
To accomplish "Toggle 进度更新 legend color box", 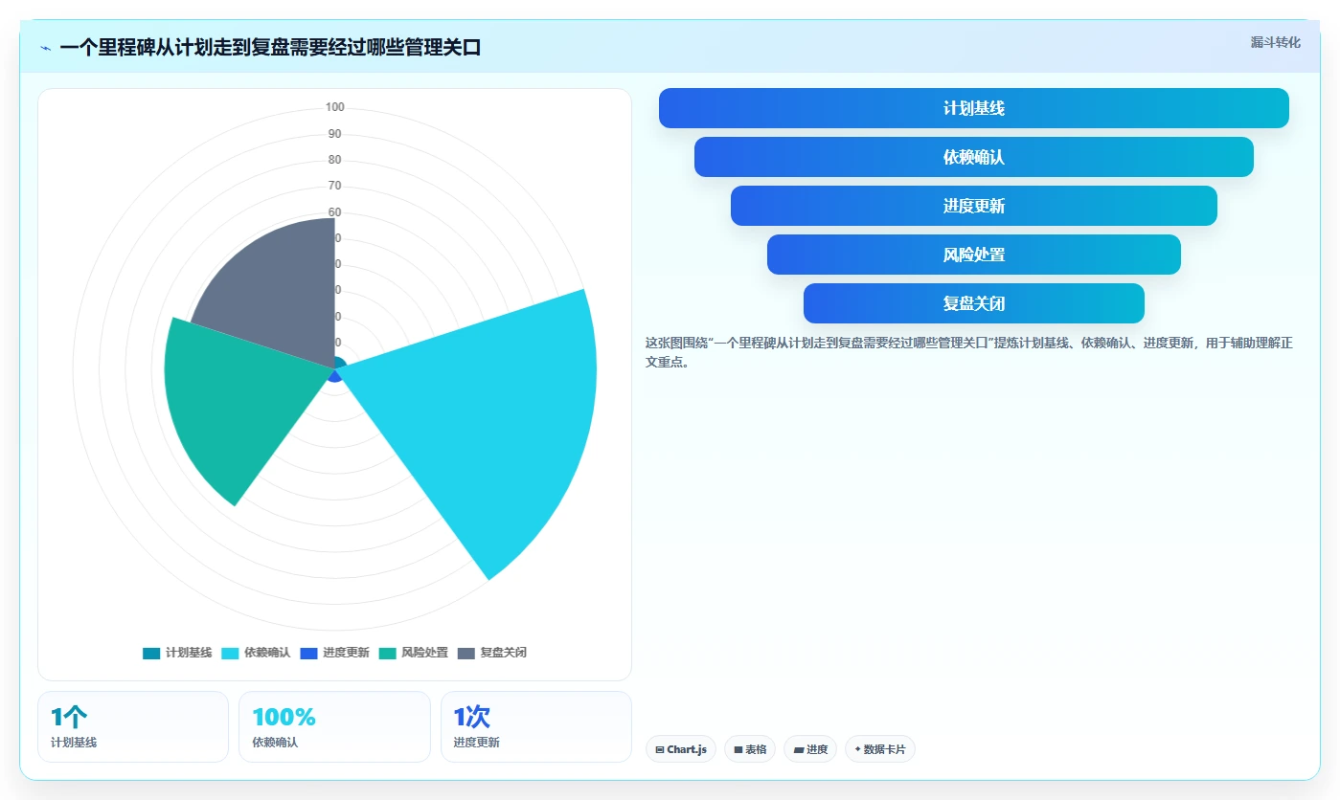I will 308,653.
